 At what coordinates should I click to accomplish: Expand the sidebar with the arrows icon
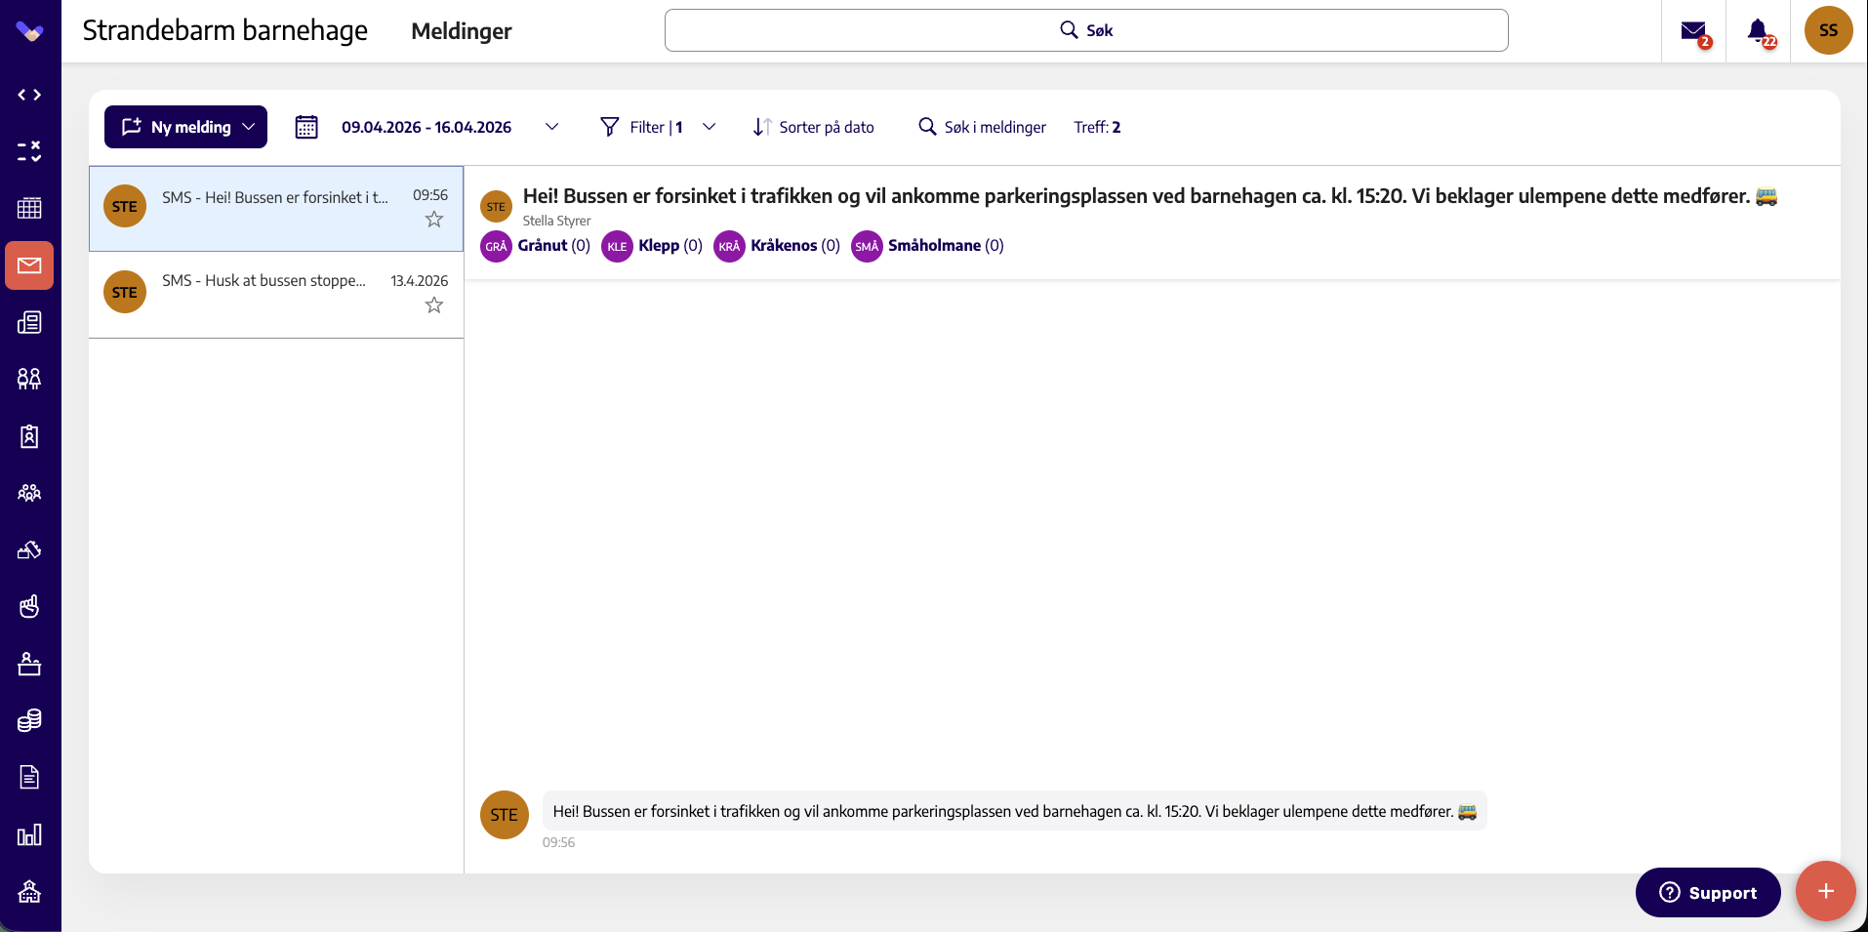tap(29, 95)
